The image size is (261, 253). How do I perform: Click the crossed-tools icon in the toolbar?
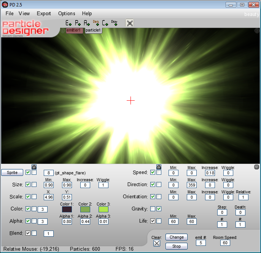pyautogui.click(x=130, y=23)
